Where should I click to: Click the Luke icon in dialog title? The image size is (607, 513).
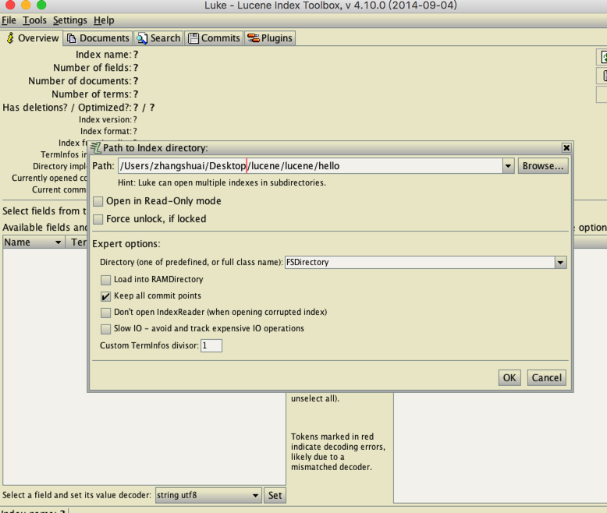pos(95,147)
